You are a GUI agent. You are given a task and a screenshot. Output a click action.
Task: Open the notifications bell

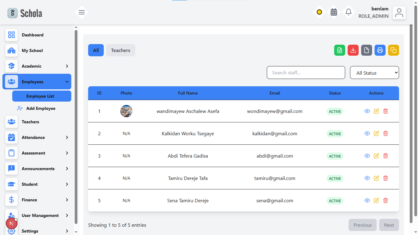tap(348, 12)
